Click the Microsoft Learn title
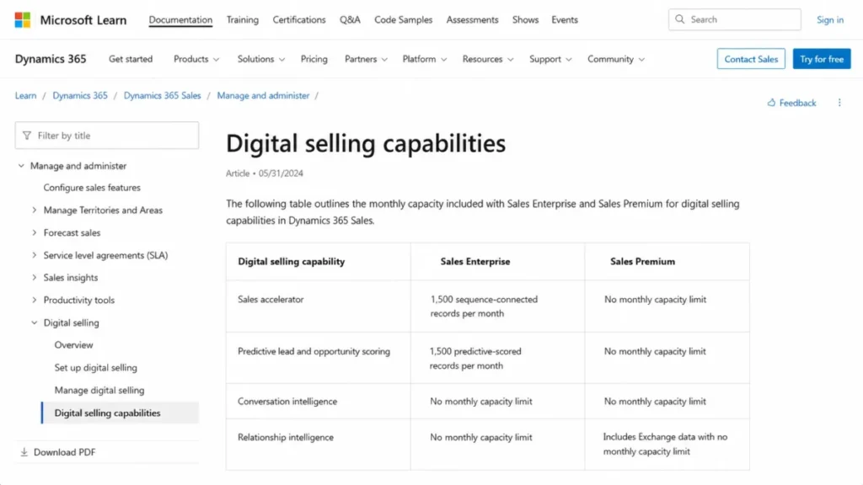This screenshot has height=485, width=863. point(83,20)
